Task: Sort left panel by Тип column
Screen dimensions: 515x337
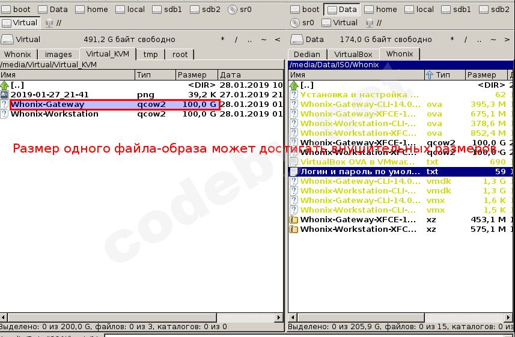Action: (x=156, y=75)
